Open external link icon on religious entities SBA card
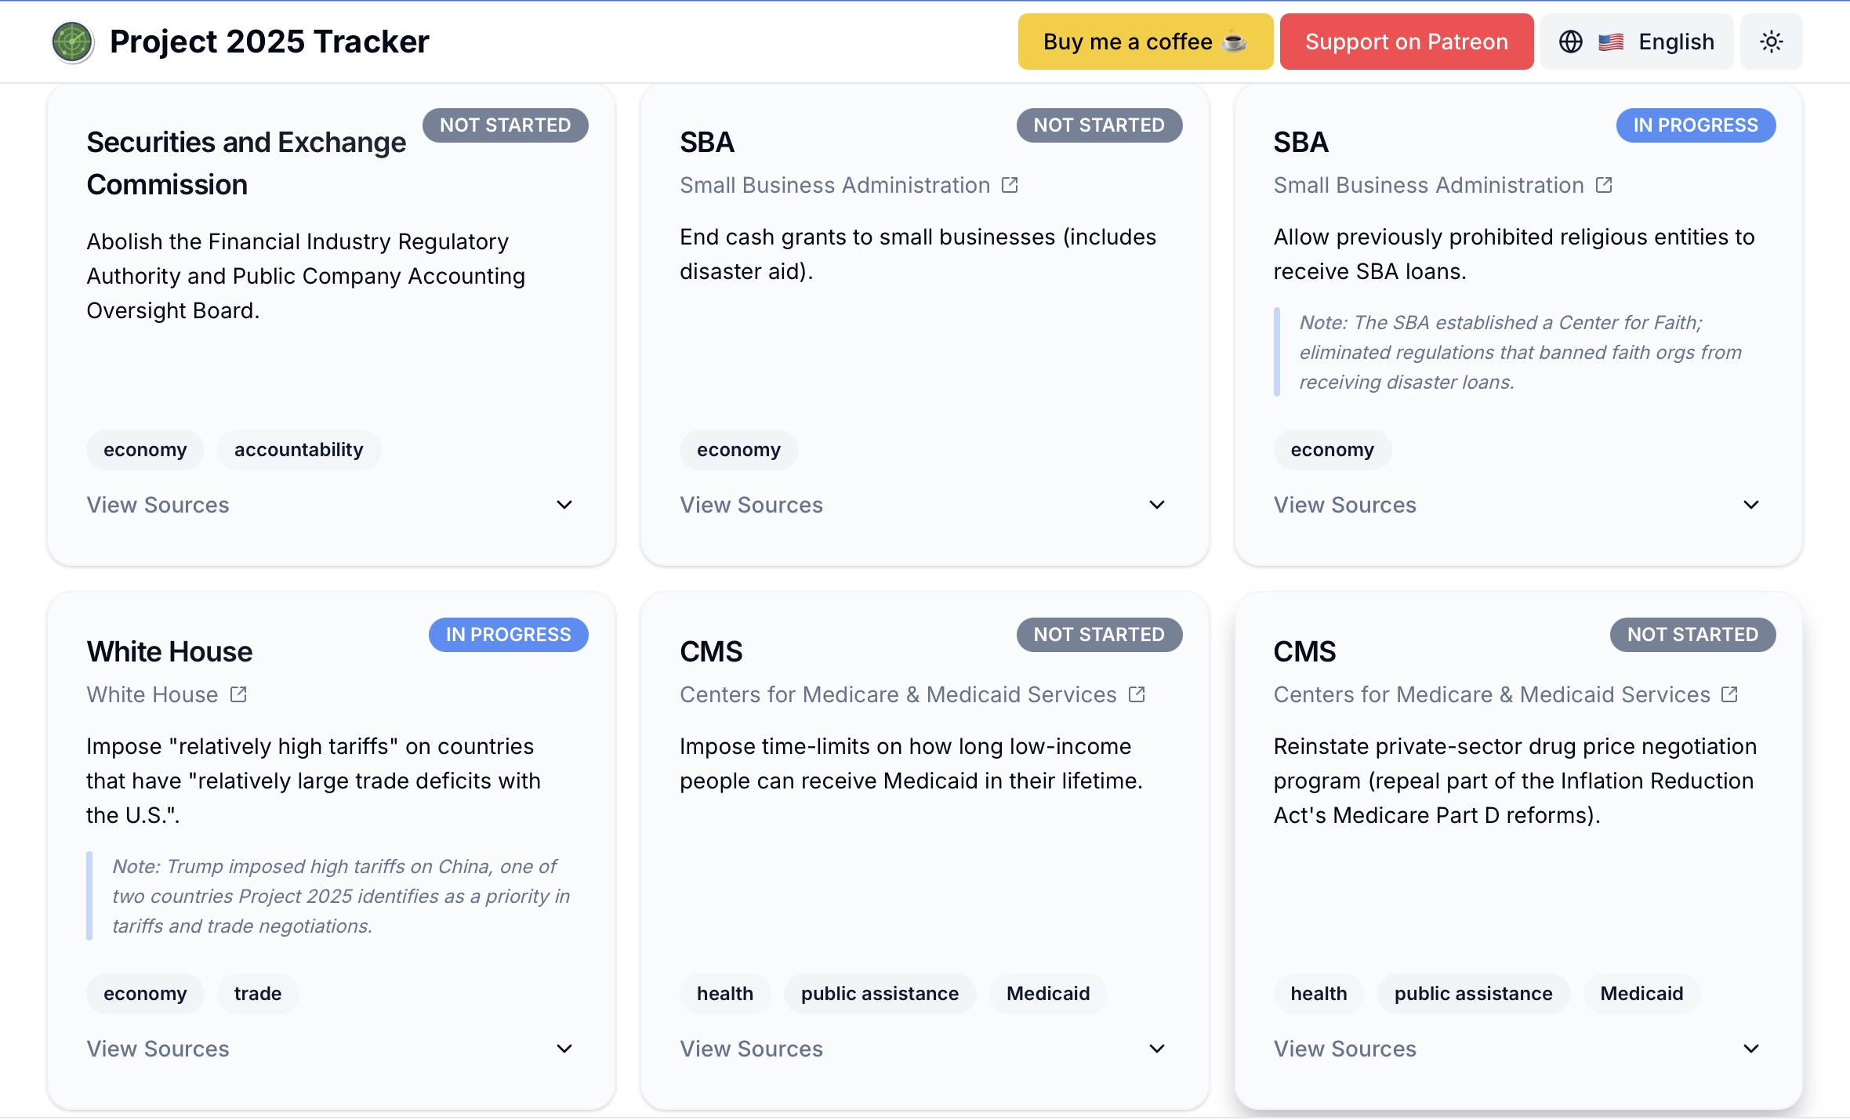Viewport: 1850px width, 1120px height. (x=1604, y=185)
